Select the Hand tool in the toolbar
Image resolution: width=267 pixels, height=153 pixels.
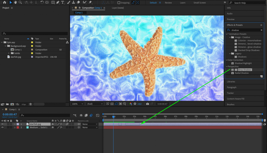click(15, 3)
